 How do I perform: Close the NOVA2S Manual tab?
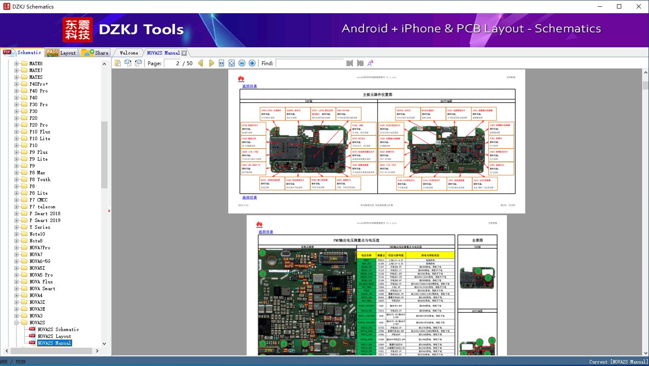184,53
